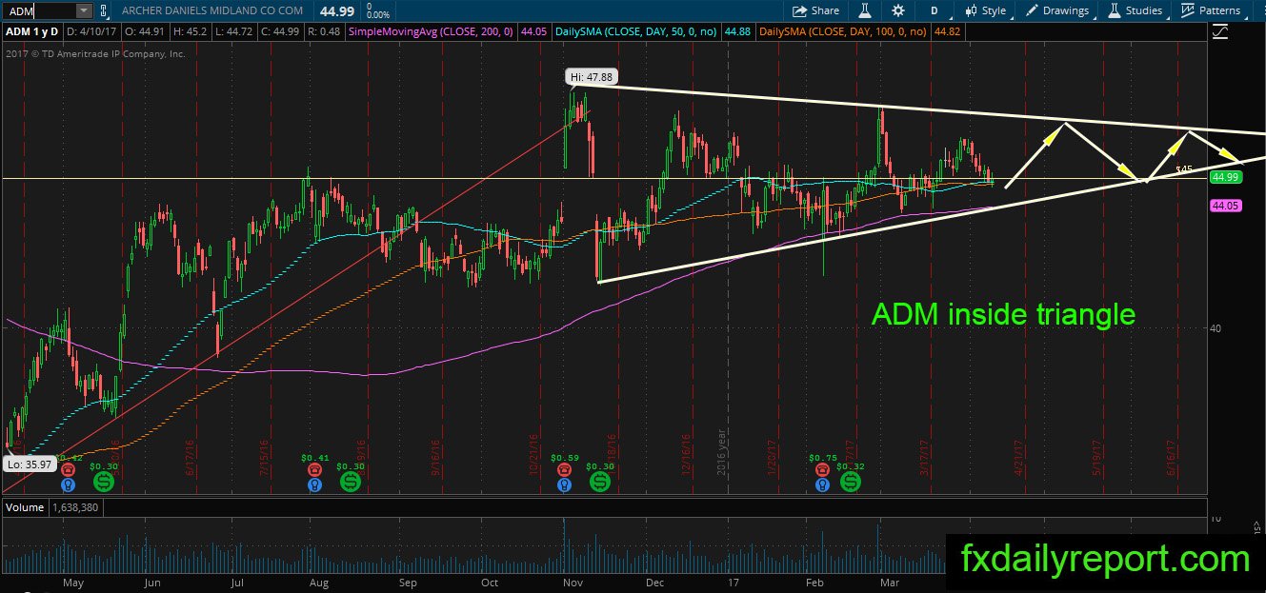
Task: Click the Volume panel label
Action: point(25,507)
